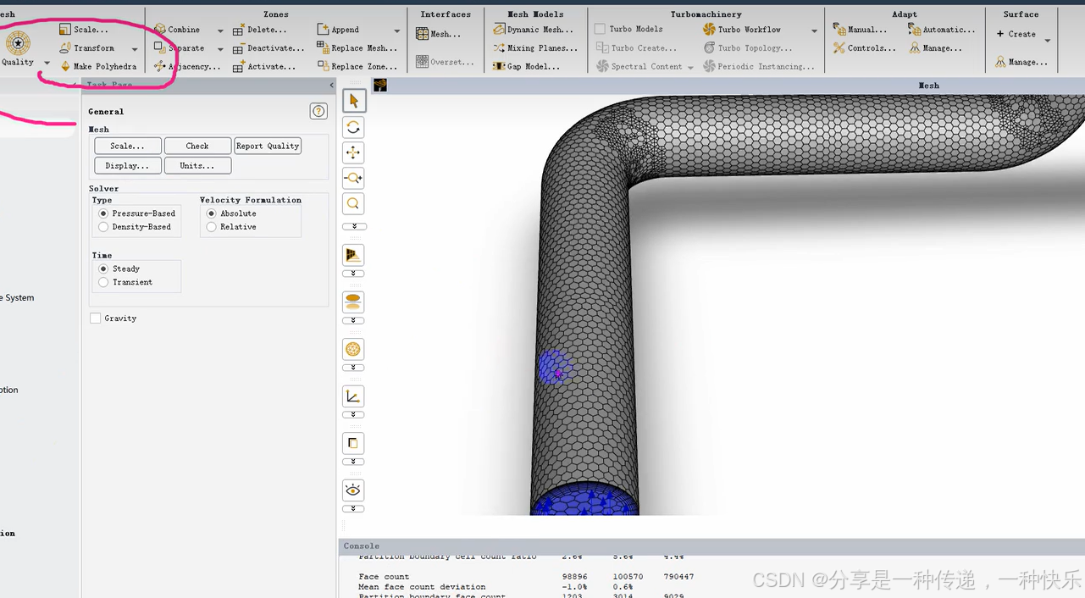Collapse the Task Page panel arrow
The image size is (1085, 598).
click(331, 85)
